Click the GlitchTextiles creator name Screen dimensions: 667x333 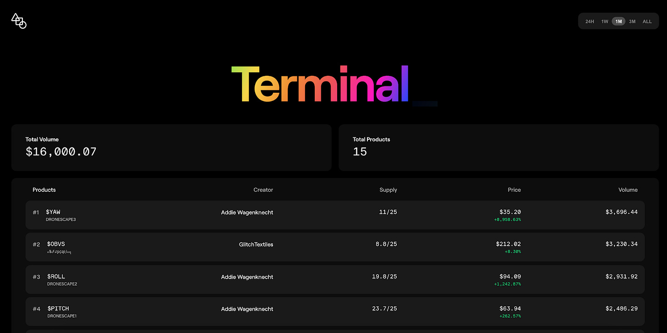pyautogui.click(x=256, y=244)
